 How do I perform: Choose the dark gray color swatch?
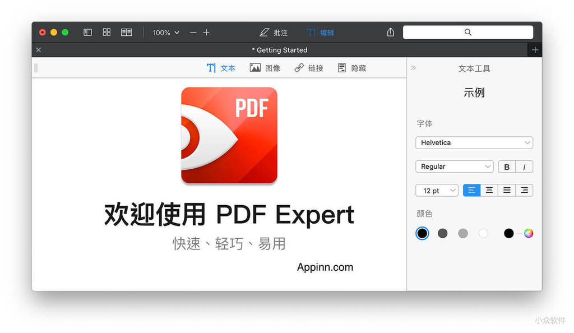pos(443,233)
